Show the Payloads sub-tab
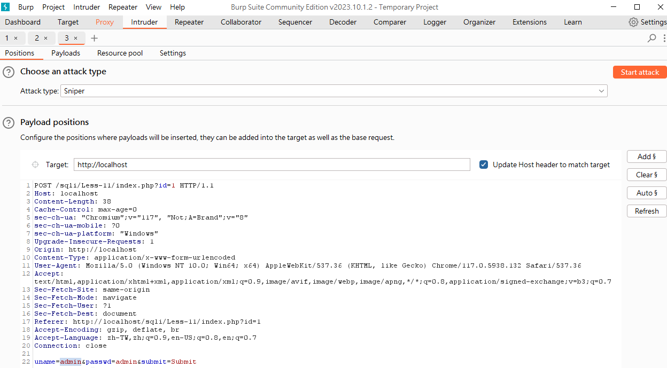This screenshot has height=368, width=667. [x=66, y=53]
